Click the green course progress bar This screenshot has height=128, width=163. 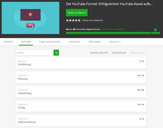coord(113,33)
